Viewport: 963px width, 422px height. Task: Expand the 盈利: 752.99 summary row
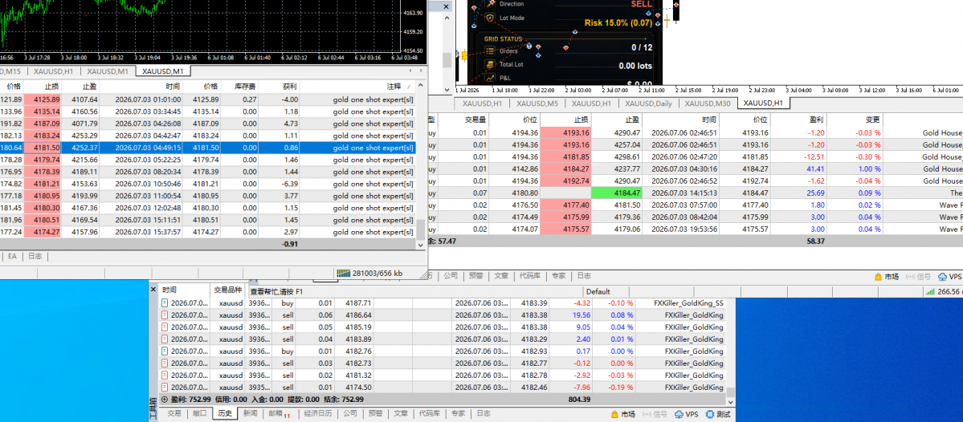click(x=165, y=400)
